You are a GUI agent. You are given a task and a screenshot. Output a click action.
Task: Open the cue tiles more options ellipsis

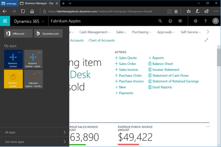(x=208, y=127)
